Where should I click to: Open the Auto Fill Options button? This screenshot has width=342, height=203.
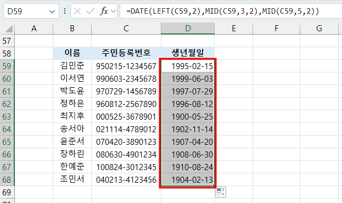(x=221, y=192)
